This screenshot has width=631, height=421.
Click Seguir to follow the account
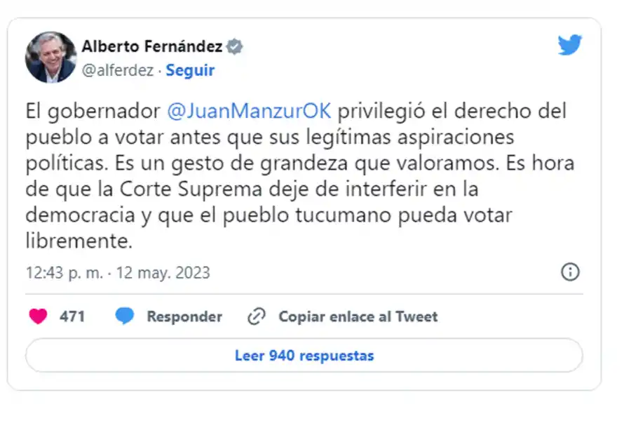(x=189, y=70)
